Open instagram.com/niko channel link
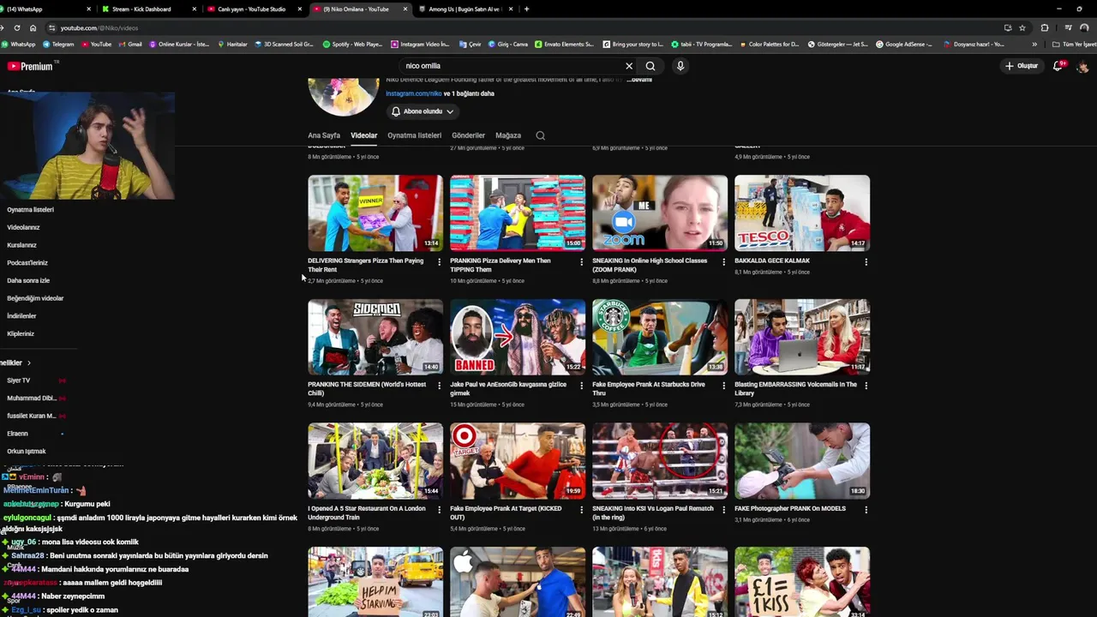Viewport: 1097px width, 617px height. 413,93
